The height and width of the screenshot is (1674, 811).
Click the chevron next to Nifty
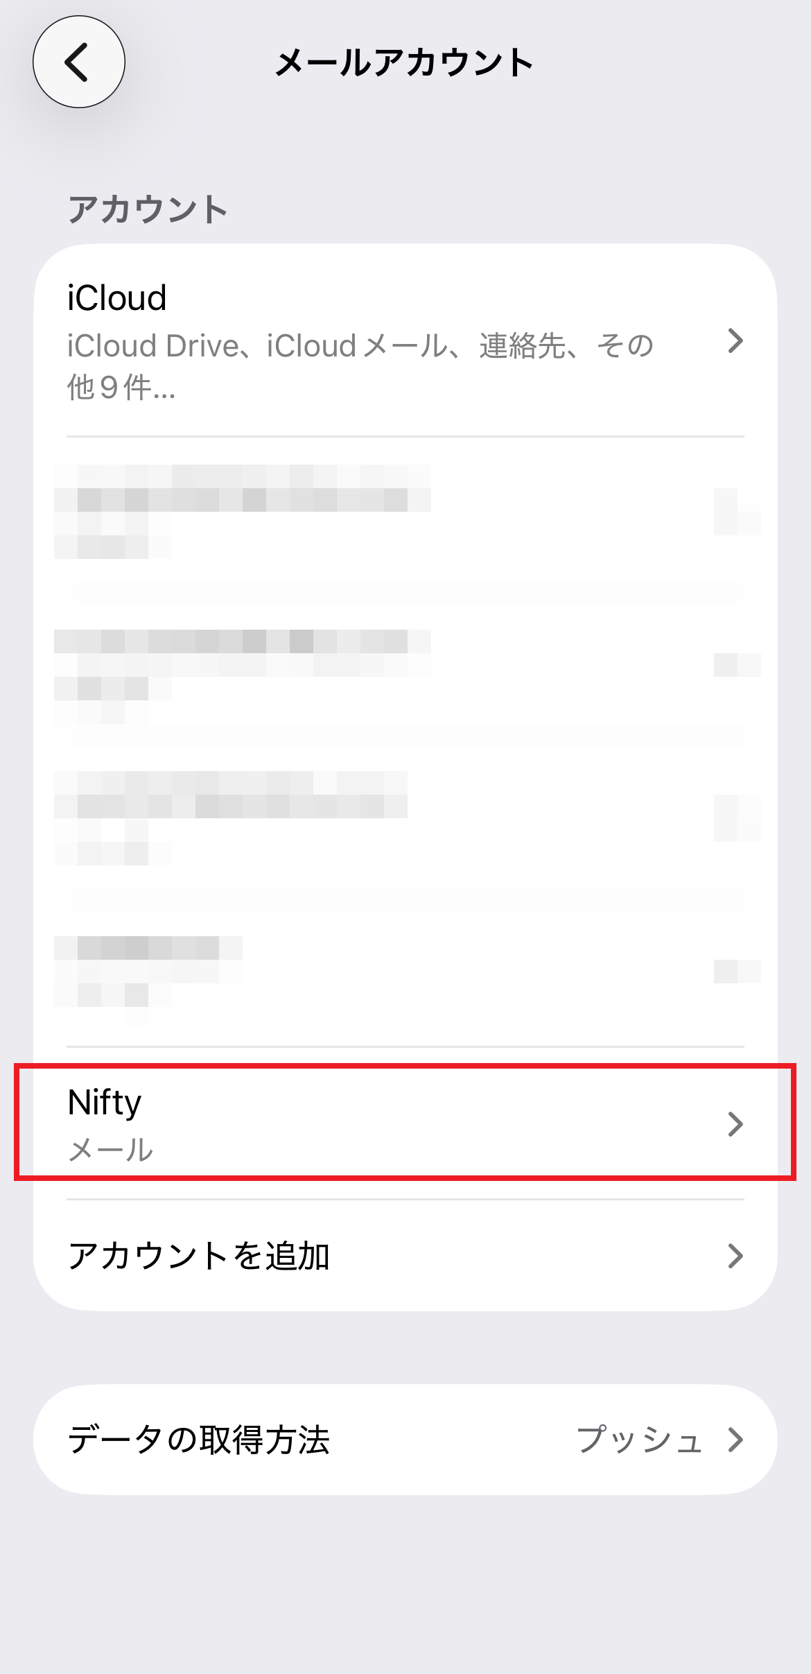(735, 1124)
